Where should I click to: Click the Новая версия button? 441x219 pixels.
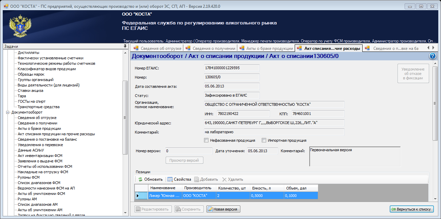tap(223, 209)
